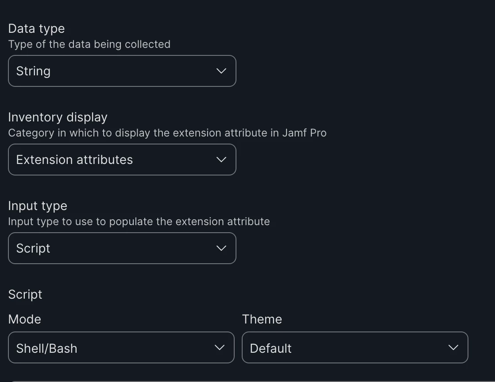Screen dimensions: 495x382
Task: Open the Theme dropdown set to Default
Action: 355,347
